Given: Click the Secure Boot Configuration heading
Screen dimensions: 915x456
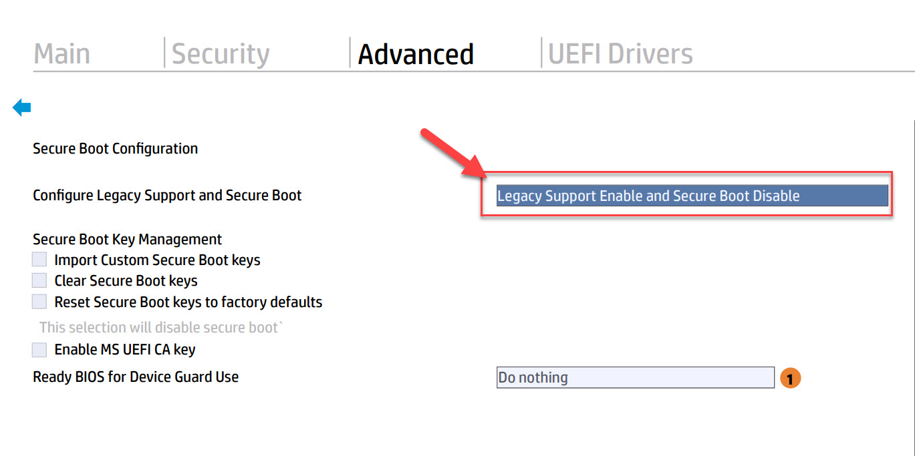Looking at the screenshot, I should (x=115, y=148).
